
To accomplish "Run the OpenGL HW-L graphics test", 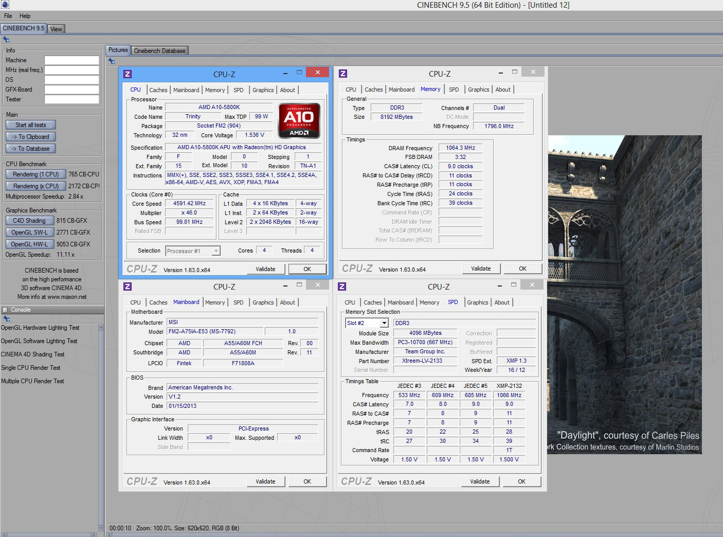I will coord(29,244).
